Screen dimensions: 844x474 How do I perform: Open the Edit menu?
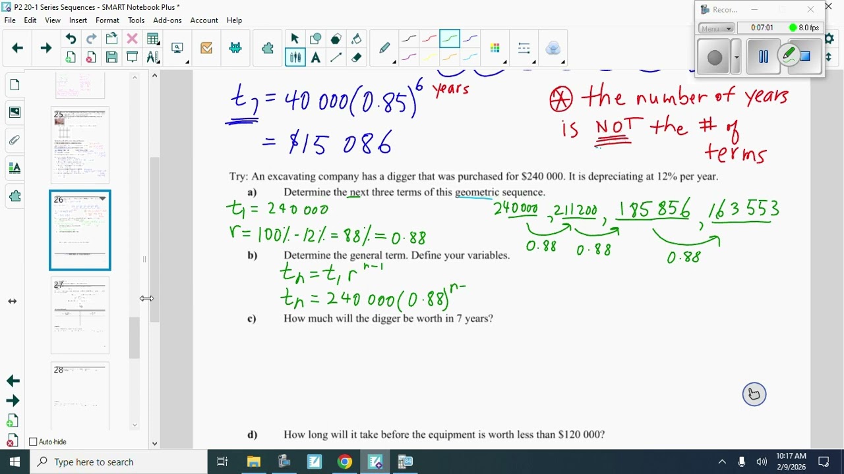(x=30, y=20)
